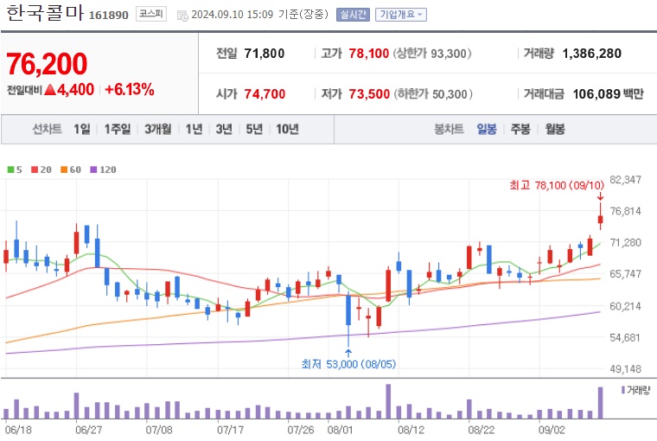The height and width of the screenshot is (441, 657).
Task: Click the 09/02 date axis label
Action: pyautogui.click(x=552, y=430)
